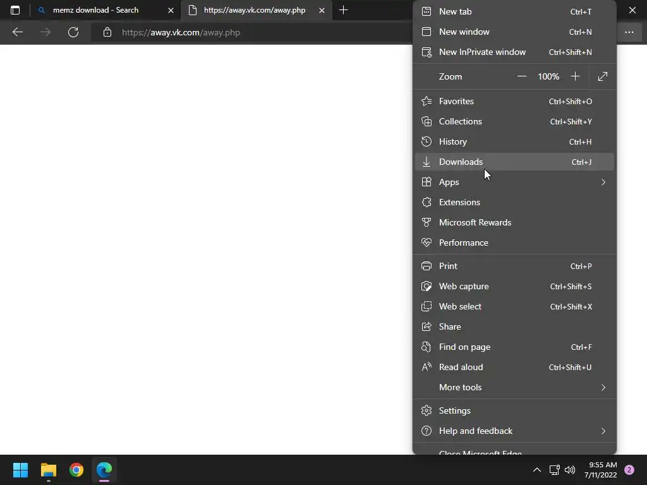Select Print from the menu
Screen dimensions: 647x485
click(x=514, y=266)
